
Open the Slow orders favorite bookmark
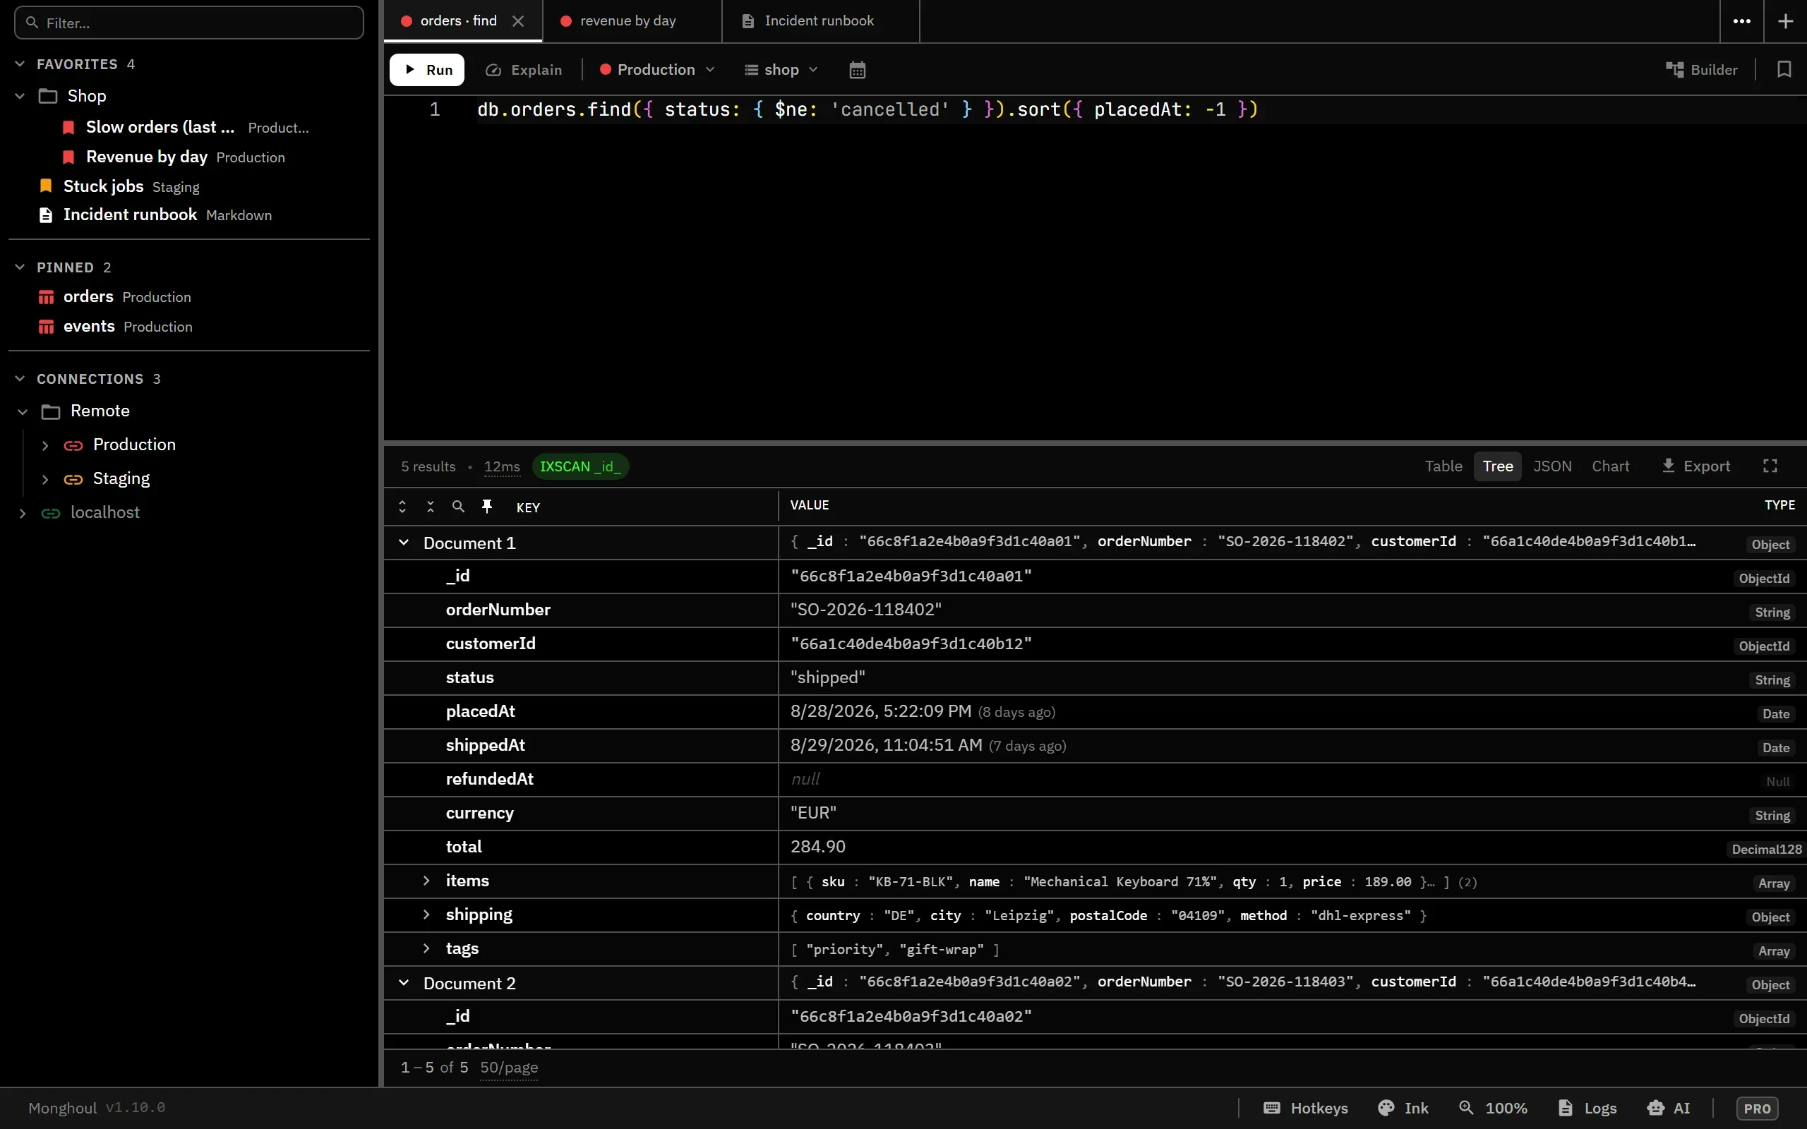click(x=186, y=127)
